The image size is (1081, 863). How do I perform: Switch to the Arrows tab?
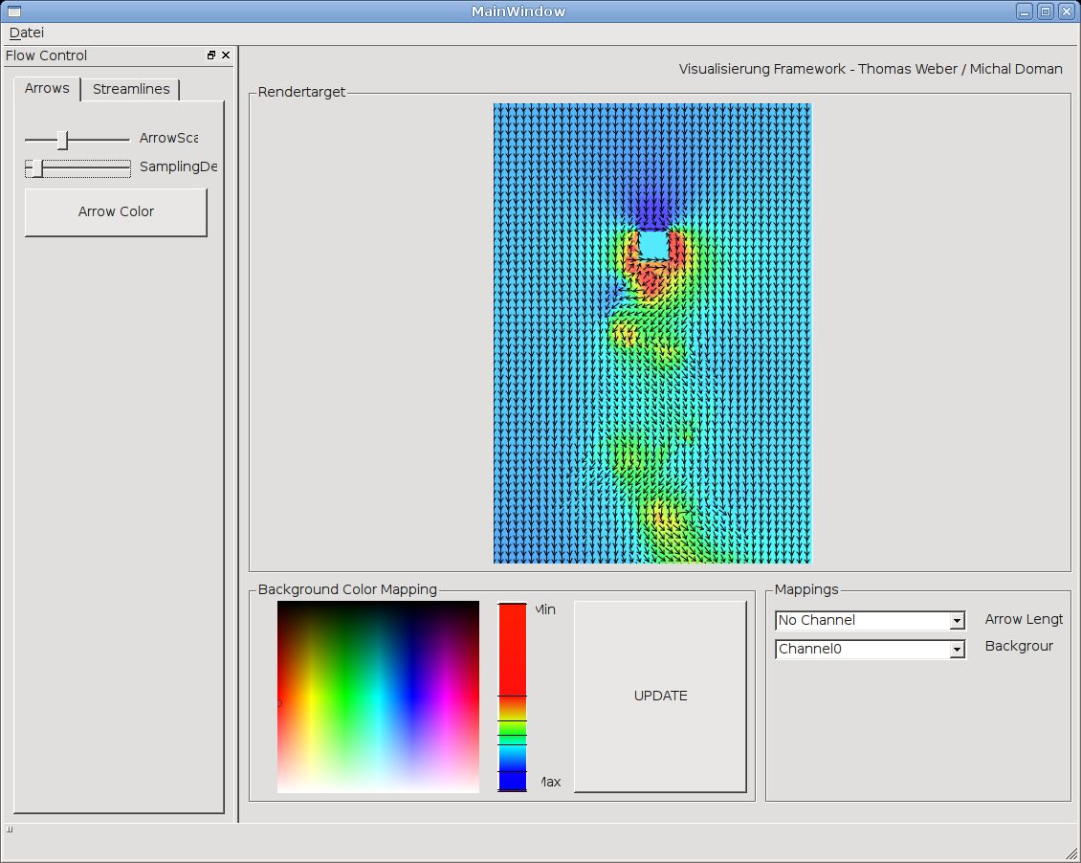point(47,88)
